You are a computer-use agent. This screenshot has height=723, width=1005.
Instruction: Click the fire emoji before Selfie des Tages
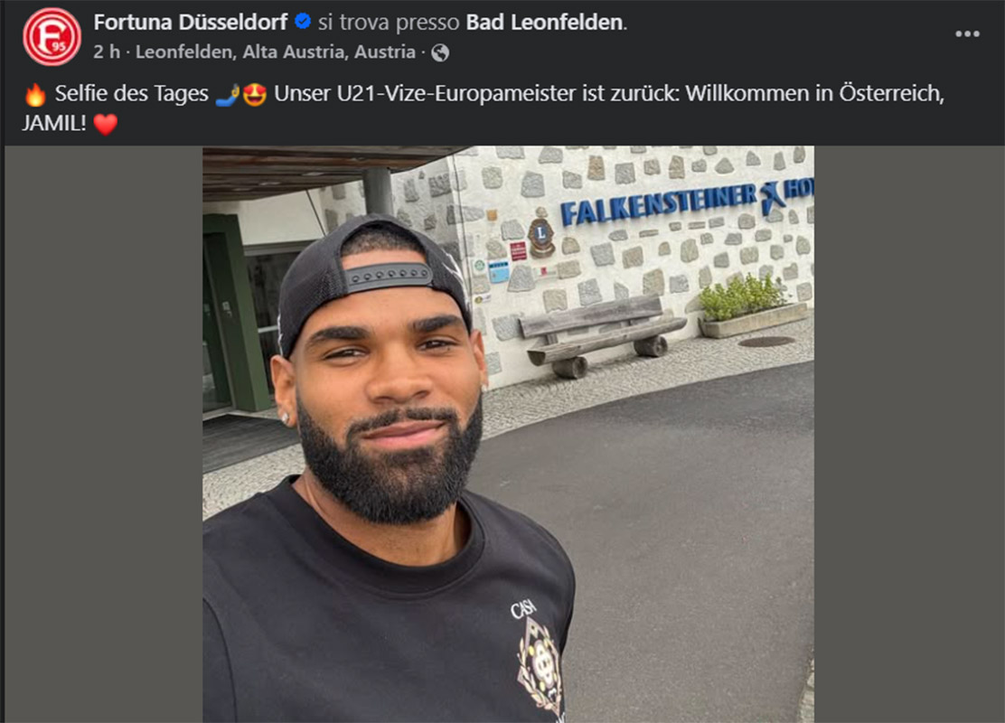click(35, 94)
